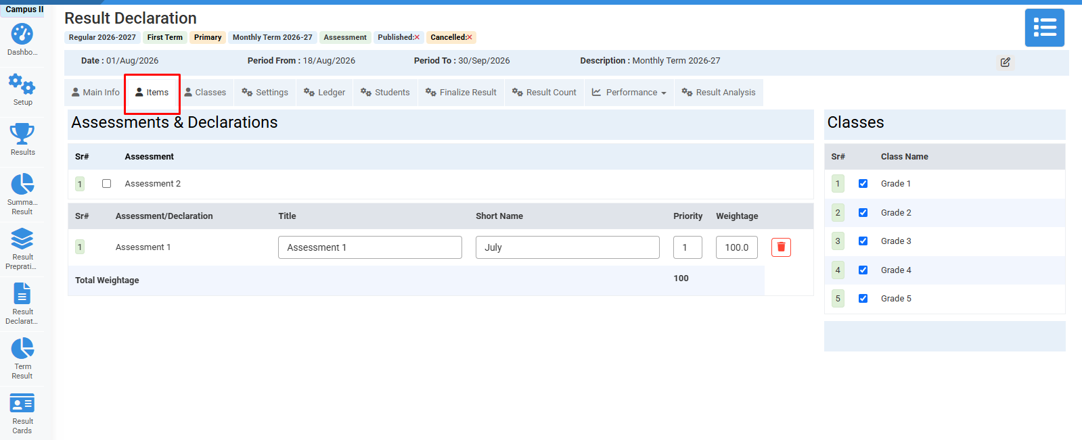Click the Total Weightage label
The height and width of the screenshot is (440, 1082).
coord(107,280)
